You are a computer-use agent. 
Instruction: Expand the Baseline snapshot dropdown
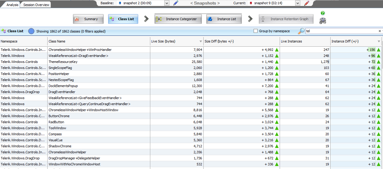[x=166, y=3]
